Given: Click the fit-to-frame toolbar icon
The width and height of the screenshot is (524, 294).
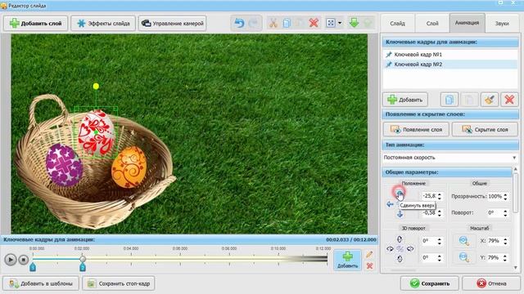Looking at the screenshot, I should coord(331,23).
